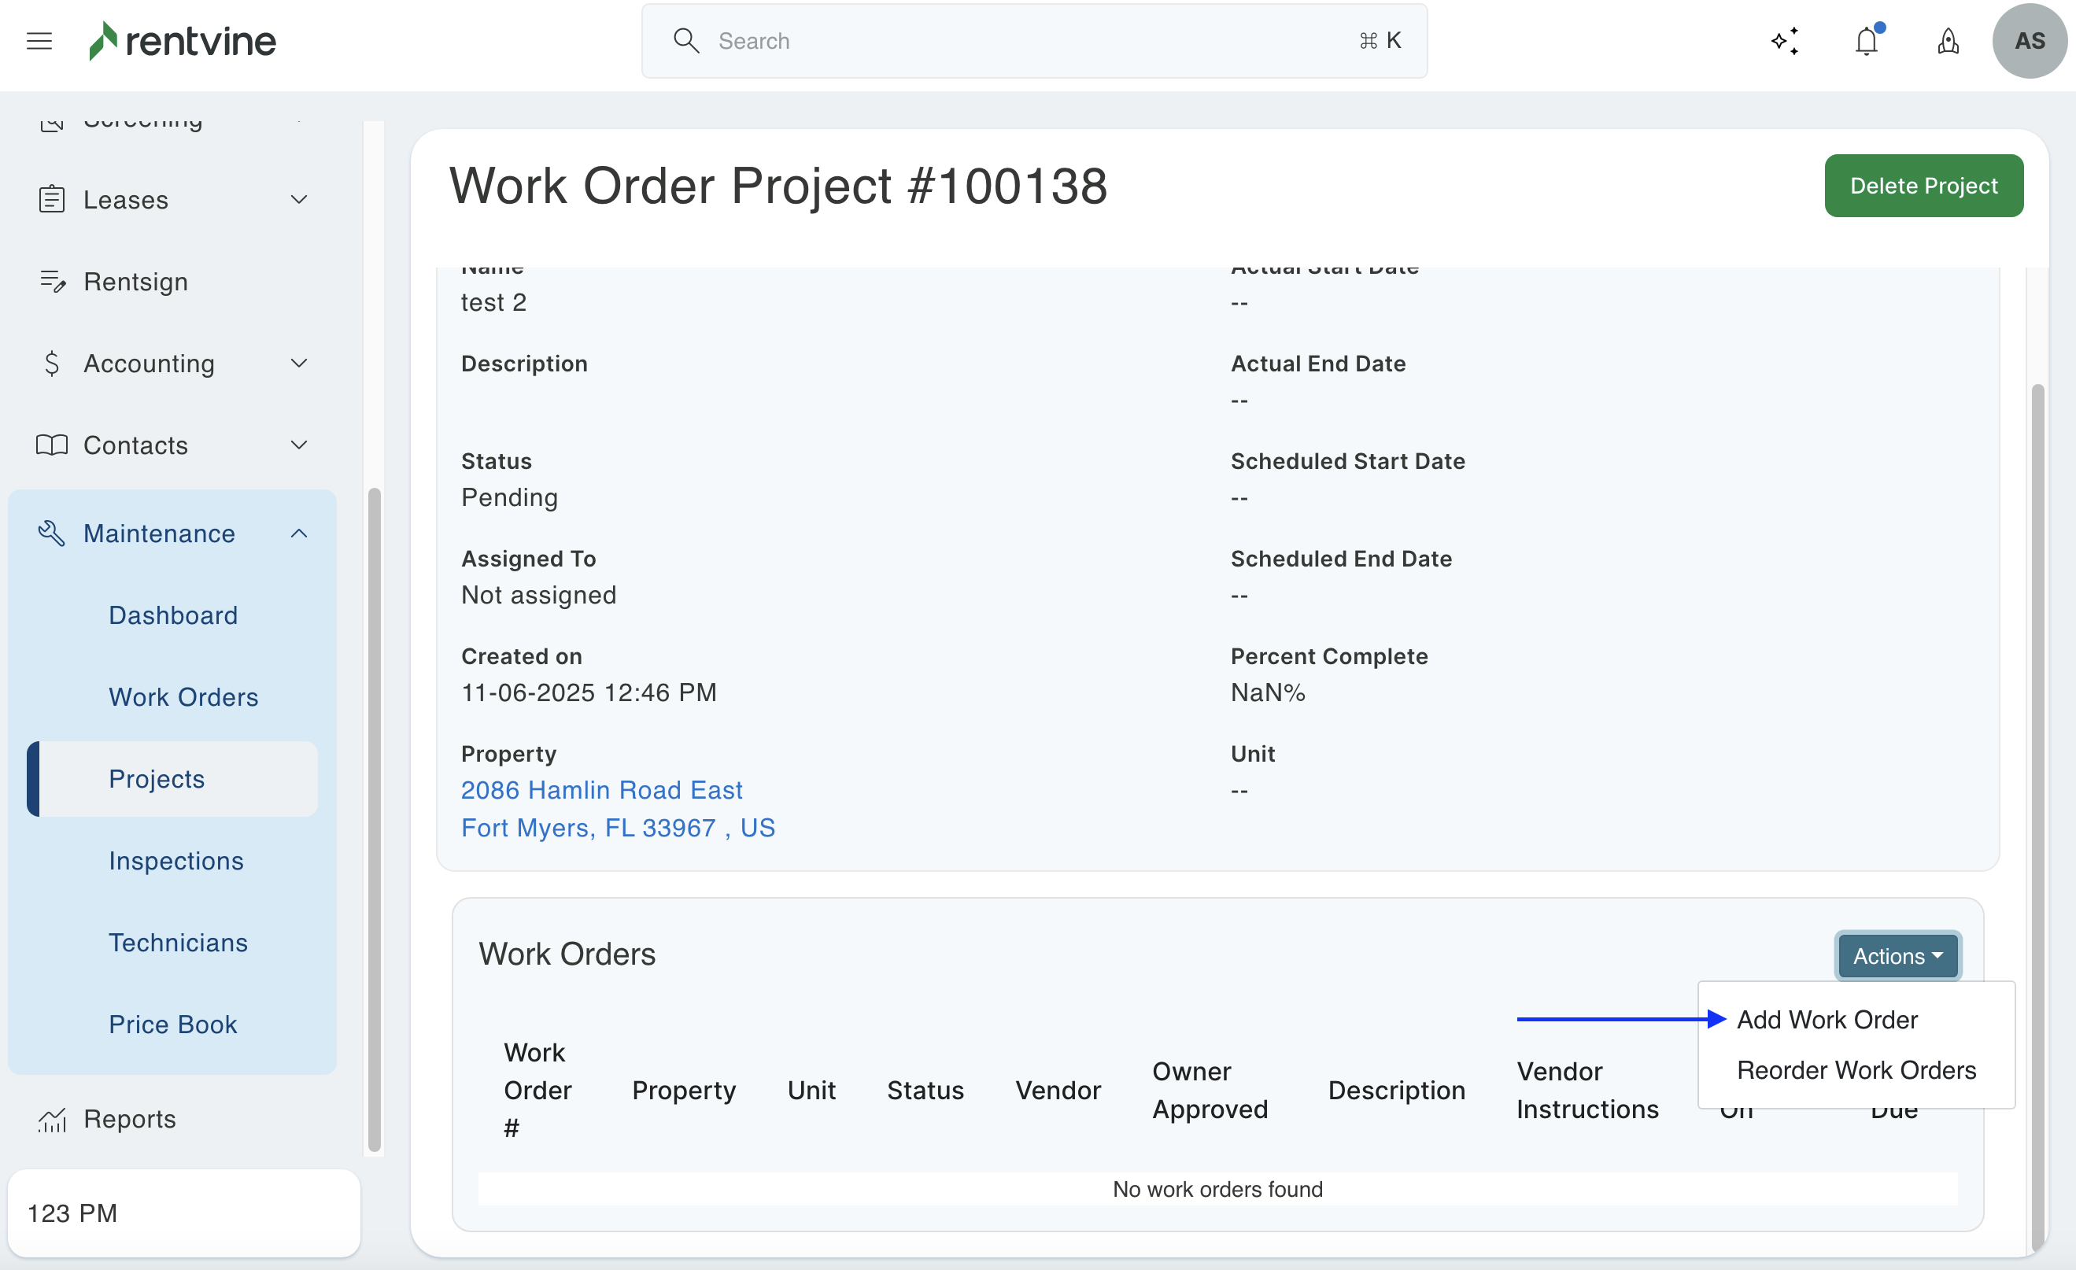Select Add Work Order menu option
This screenshot has height=1270, width=2076.
pyautogui.click(x=1827, y=1020)
